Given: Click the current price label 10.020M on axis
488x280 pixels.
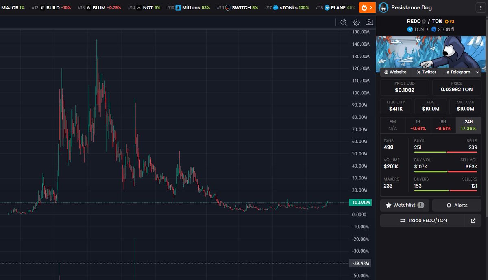Looking at the screenshot, I should (x=360, y=202).
